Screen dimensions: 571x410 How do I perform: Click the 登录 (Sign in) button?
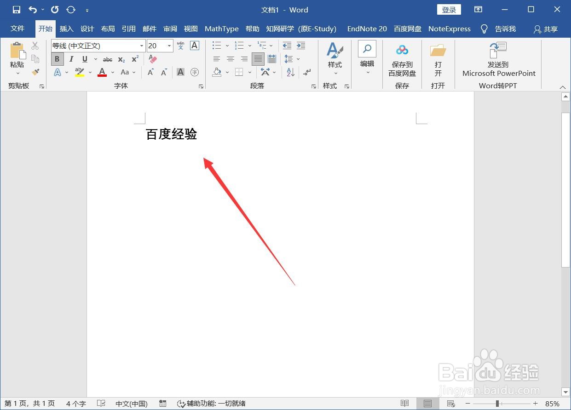(449, 10)
